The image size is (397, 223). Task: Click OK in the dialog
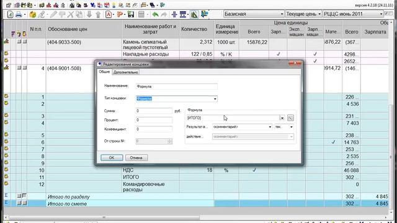tap(112, 157)
